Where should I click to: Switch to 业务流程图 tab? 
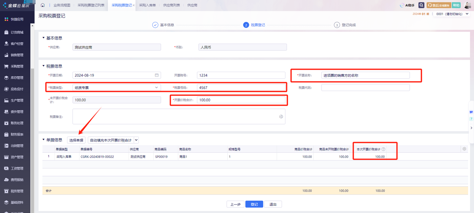[62, 5]
